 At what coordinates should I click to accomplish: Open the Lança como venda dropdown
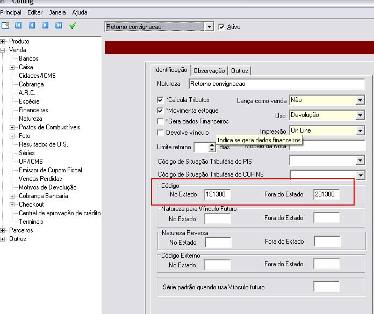(x=360, y=100)
